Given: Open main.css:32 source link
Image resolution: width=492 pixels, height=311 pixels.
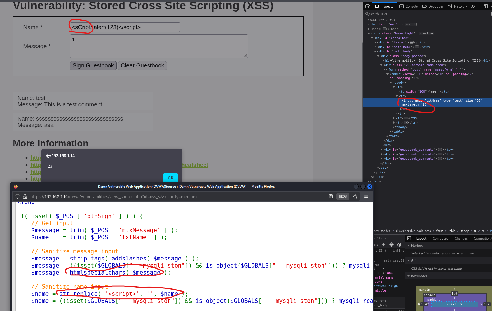Looking at the screenshot, I should pyautogui.click(x=394, y=260).
